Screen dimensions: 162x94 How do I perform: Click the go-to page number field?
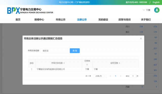pyautogui.click(x=133, y=76)
